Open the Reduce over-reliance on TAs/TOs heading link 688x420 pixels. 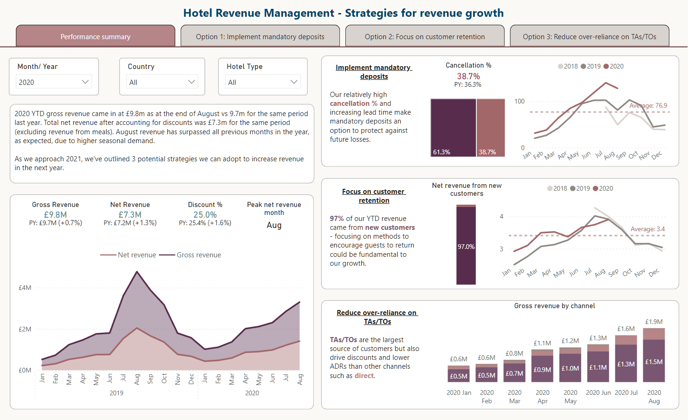pos(378,317)
